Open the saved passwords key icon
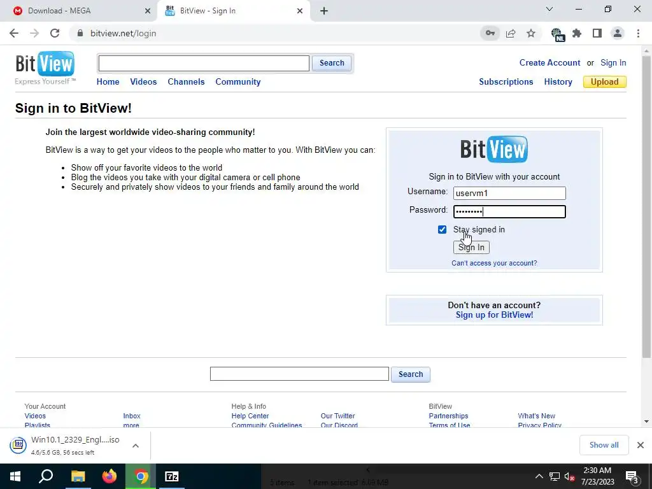This screenshot has height=489, width=652. point(490,33)
